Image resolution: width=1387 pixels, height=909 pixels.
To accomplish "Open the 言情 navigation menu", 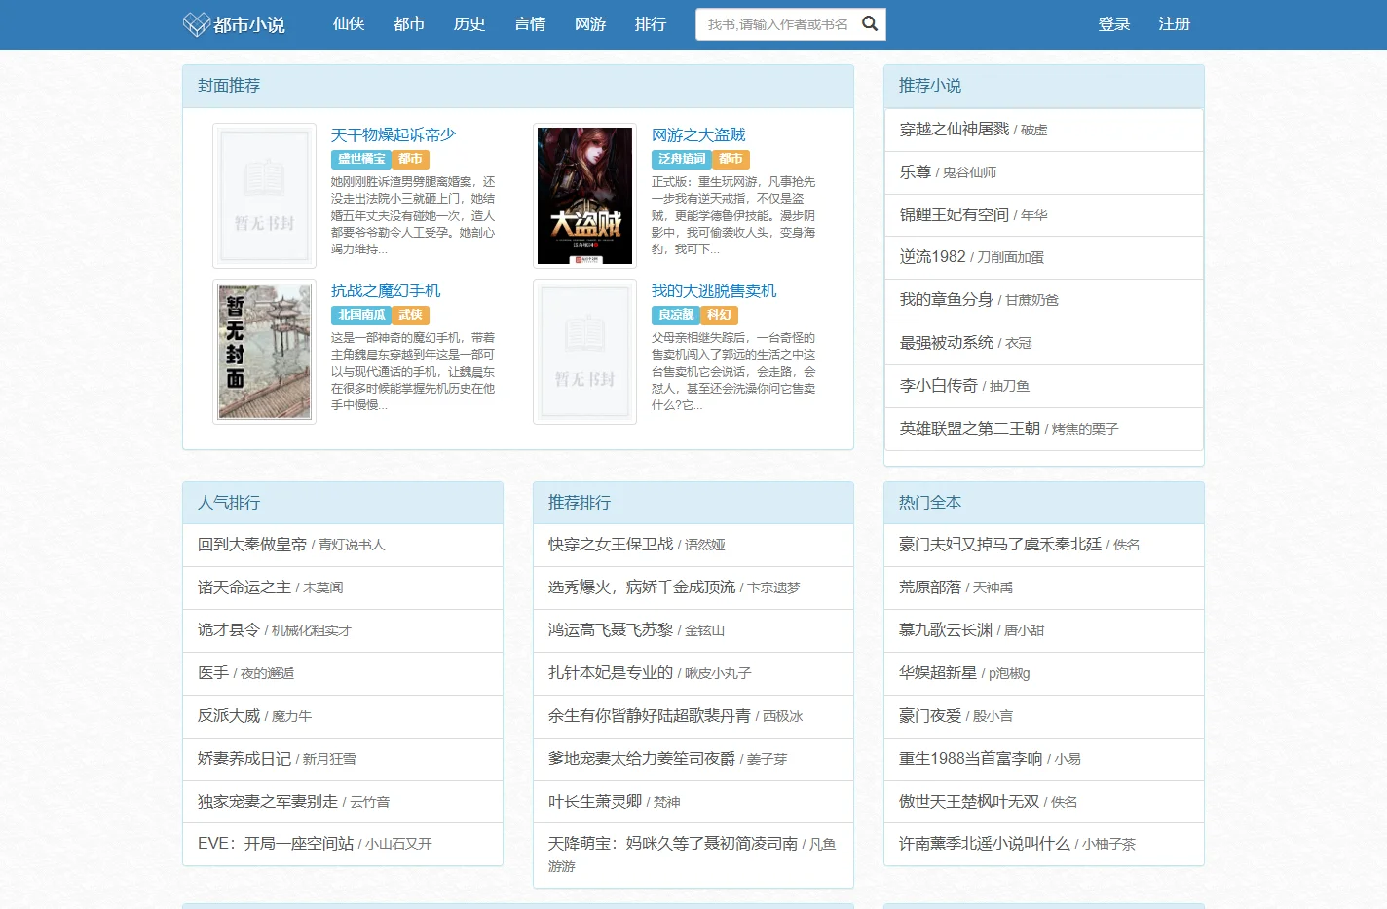I will 530,24.
